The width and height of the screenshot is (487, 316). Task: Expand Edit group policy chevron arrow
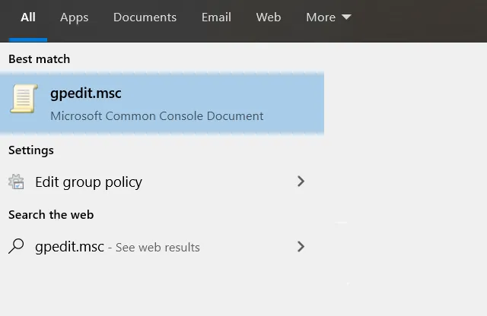click(x=301, y=182)
